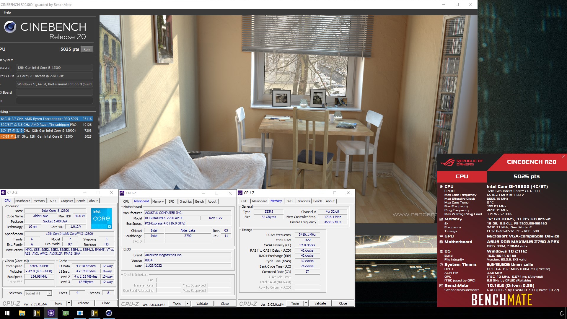Click BenchMate taskbar icon beside File Explorer
567x319 pixels.
click(37, 313)
